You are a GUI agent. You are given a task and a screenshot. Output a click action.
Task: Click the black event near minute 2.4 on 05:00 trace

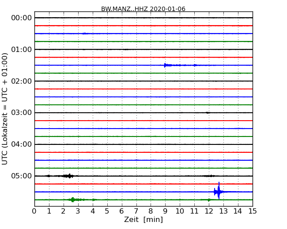tap(69, 176)
